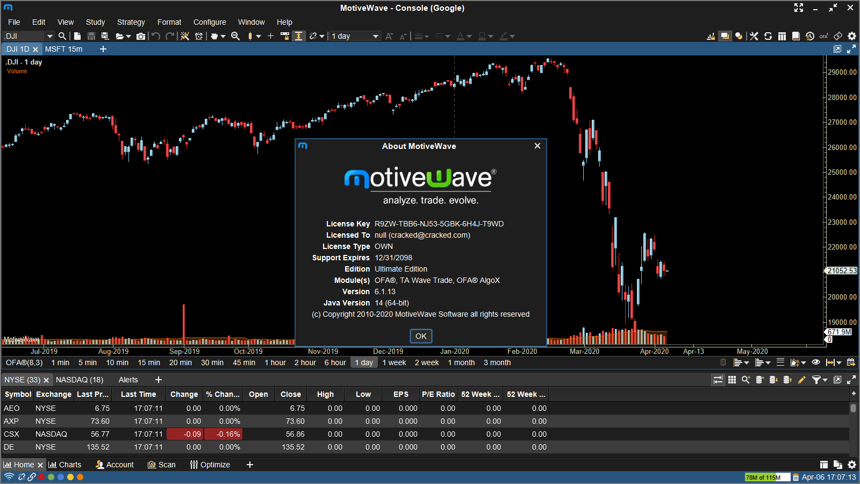The image size is (860, 484).
Task: Select the 1 day timeframe button
Action: point(364,362)
